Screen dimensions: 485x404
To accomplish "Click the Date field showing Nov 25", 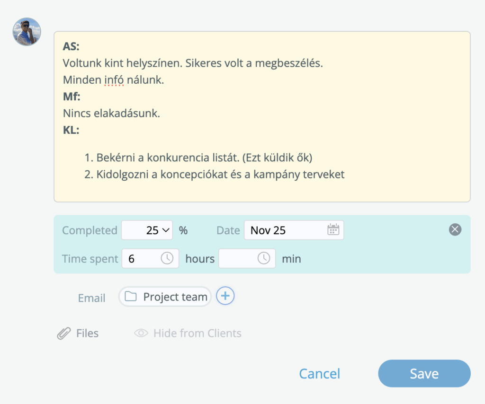I will (284, 230).
